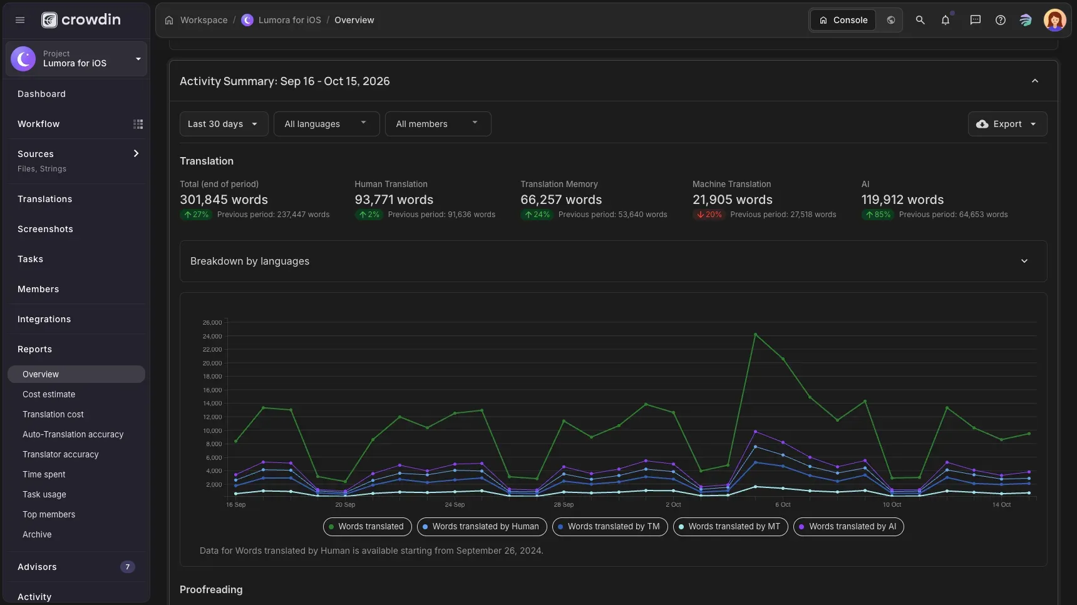The image size is (1077, 605).
Task: Open the Last 30 days period dropdown
Action: (x=224, y=124)
